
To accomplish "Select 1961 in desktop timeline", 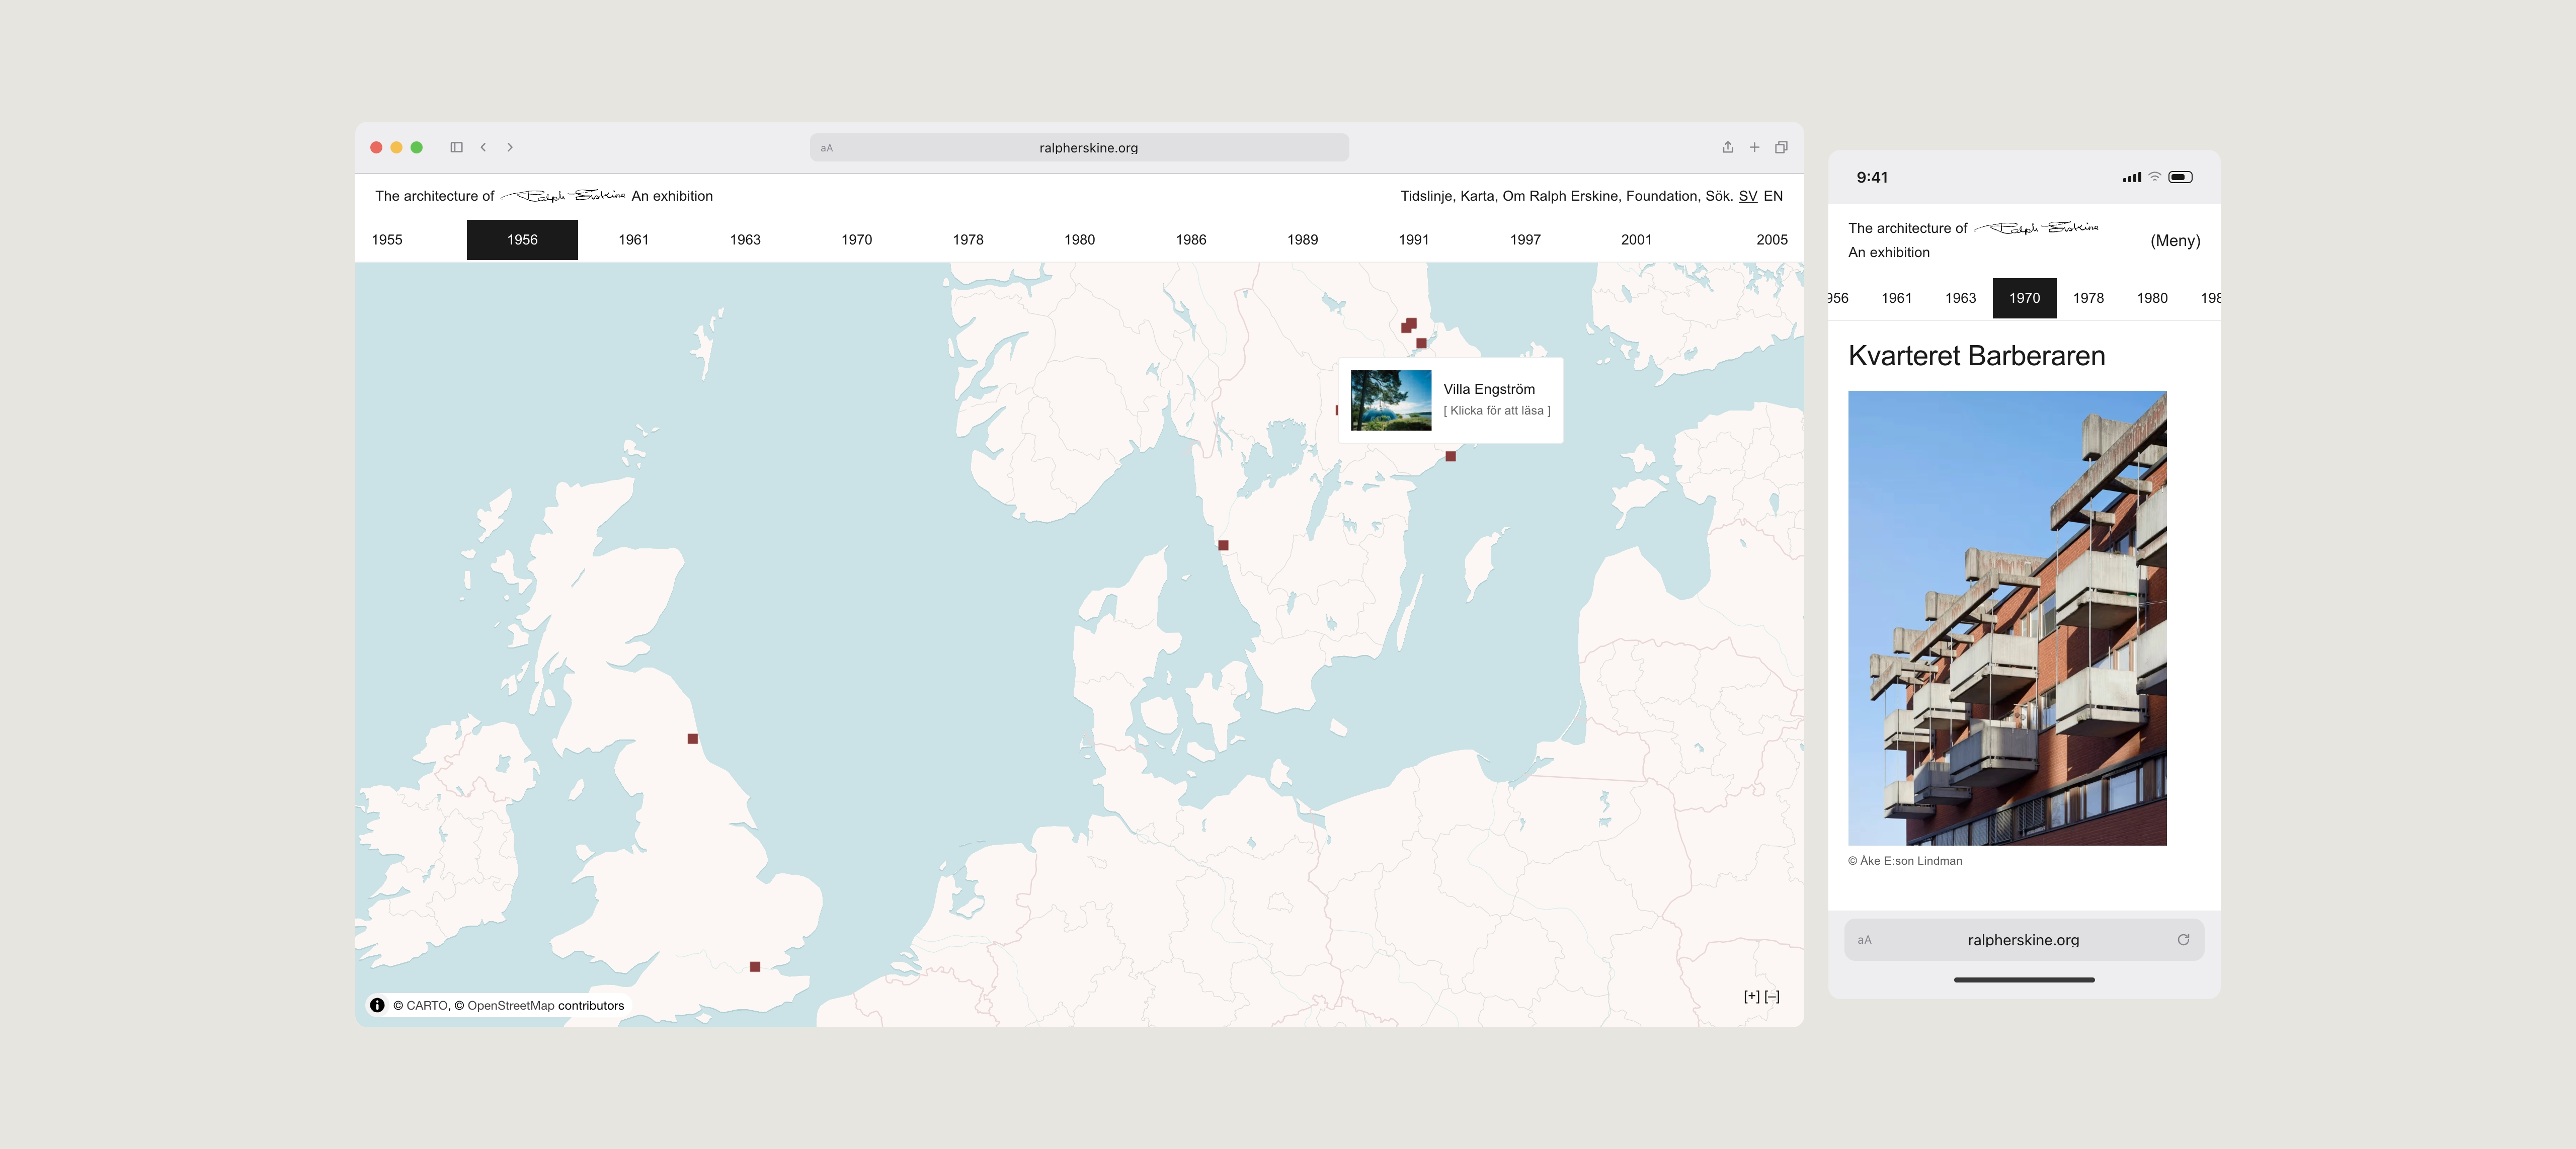I will point(634,240).
